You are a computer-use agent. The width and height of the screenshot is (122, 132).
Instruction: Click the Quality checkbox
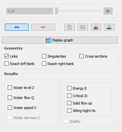pyautogui.click(x=66, y=121)
